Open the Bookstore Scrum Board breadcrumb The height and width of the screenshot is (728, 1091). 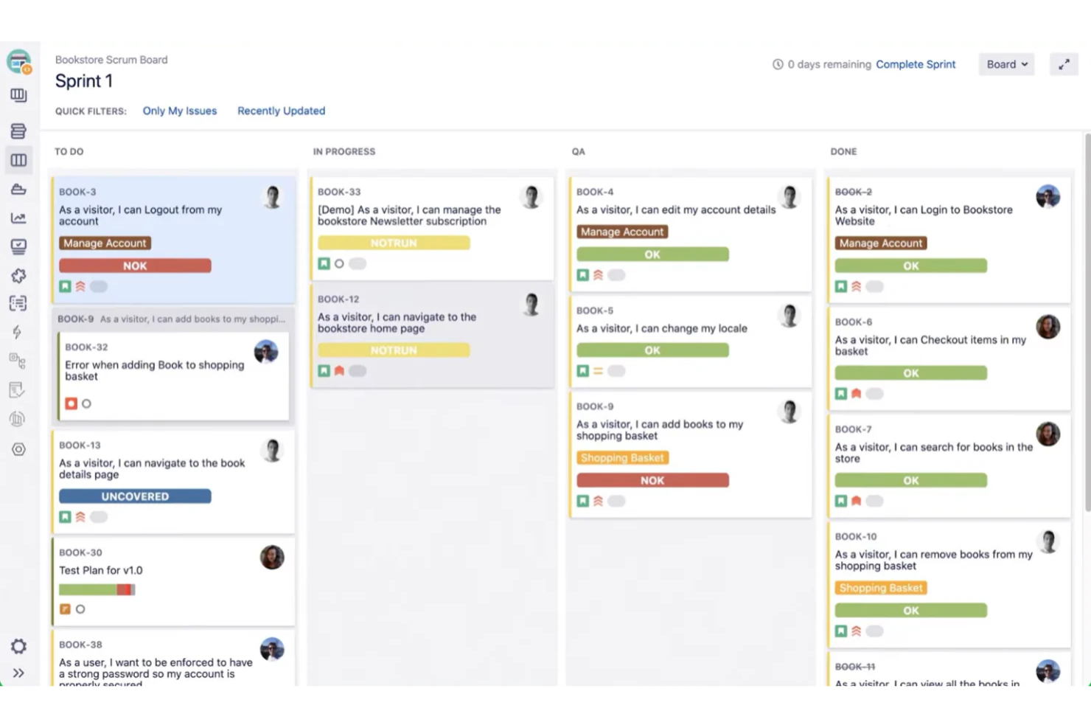point(111,60)
